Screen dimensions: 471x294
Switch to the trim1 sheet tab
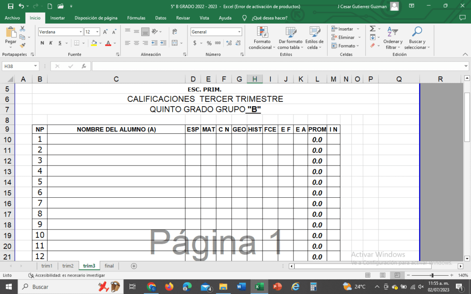pos(47,266)
